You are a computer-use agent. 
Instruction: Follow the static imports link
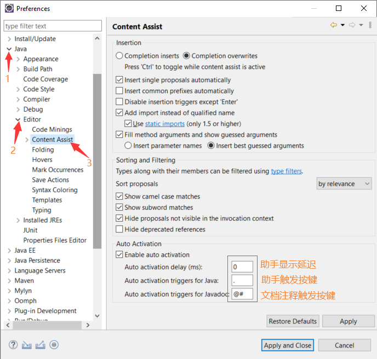point(165,124)
